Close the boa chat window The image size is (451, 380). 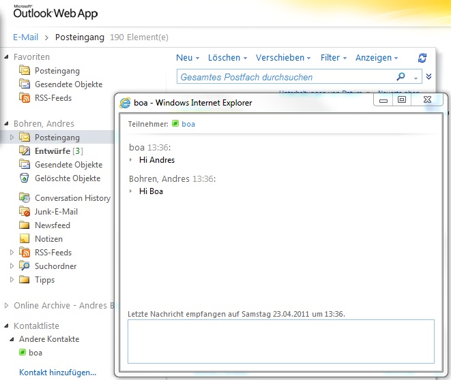[427, 99]
